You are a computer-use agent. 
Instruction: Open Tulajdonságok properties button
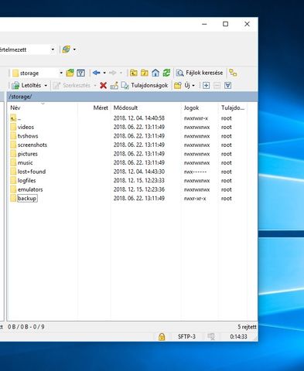tap(145, 85)
